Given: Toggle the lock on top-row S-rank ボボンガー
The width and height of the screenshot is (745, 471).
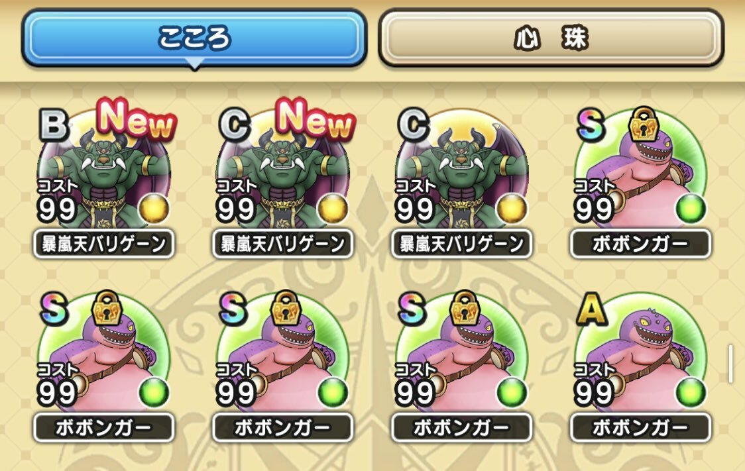Looking at the screenshot, I should point(644,125).
